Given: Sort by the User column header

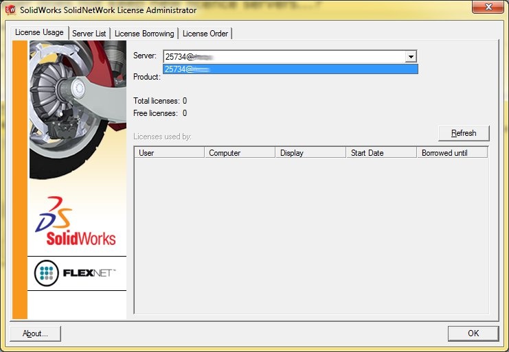Looking at the screenshot, I should 169,152.
